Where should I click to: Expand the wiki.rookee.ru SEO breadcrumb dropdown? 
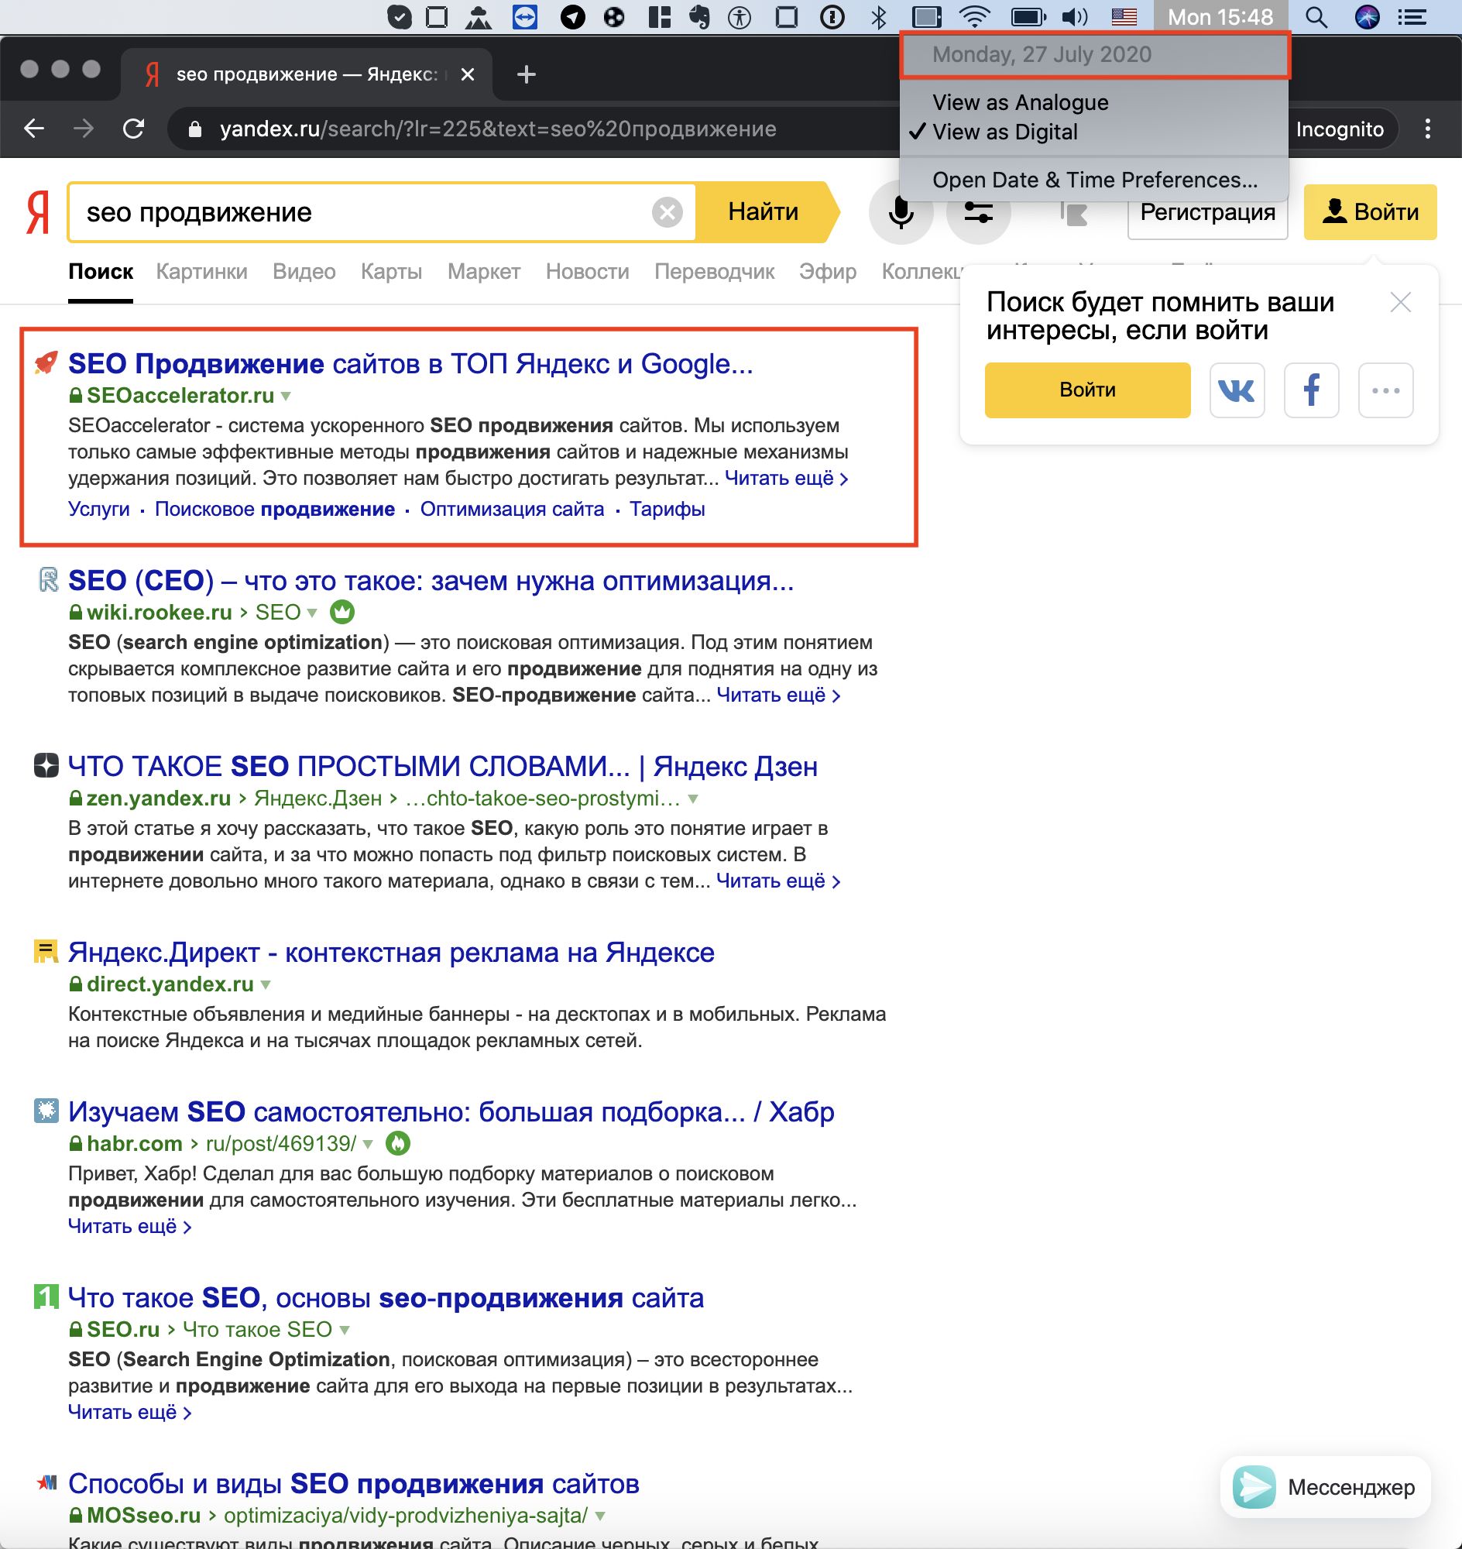(x=312, y=613)
